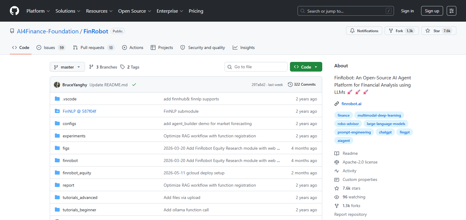Click the GitHub Octocat logo
Image resolution: width=466 pixels, height=220 pixels.
(14, 11)
